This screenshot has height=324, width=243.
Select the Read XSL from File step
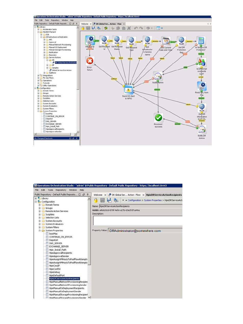202,86
